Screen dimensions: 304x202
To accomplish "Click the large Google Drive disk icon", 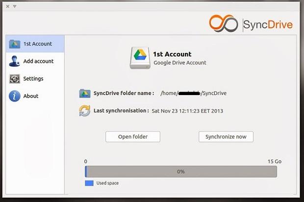I will (x=140, y=58).
